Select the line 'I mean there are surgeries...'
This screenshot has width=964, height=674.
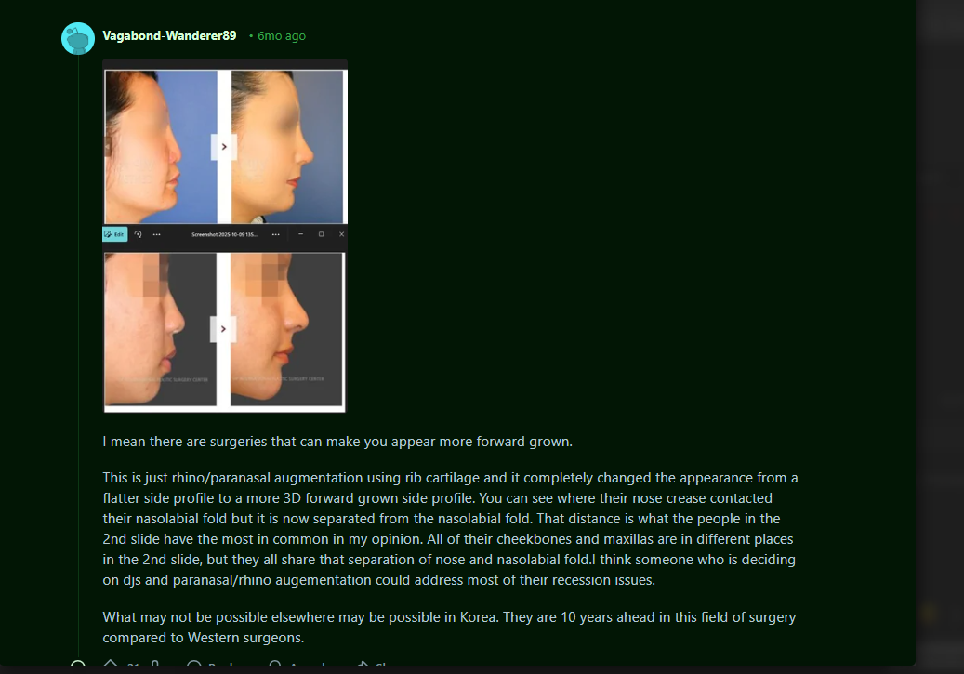[337, 442]
